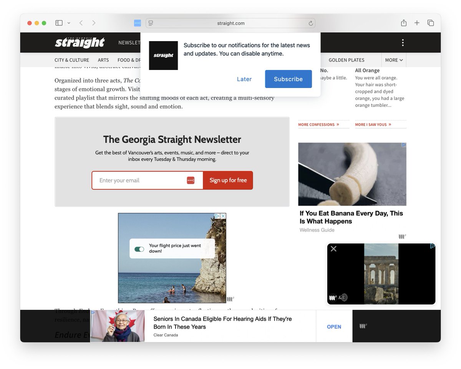The image size is (461, 369).
Task: Open the sidebar tab group dropdown arrow
Action: (x=69, y=23)
